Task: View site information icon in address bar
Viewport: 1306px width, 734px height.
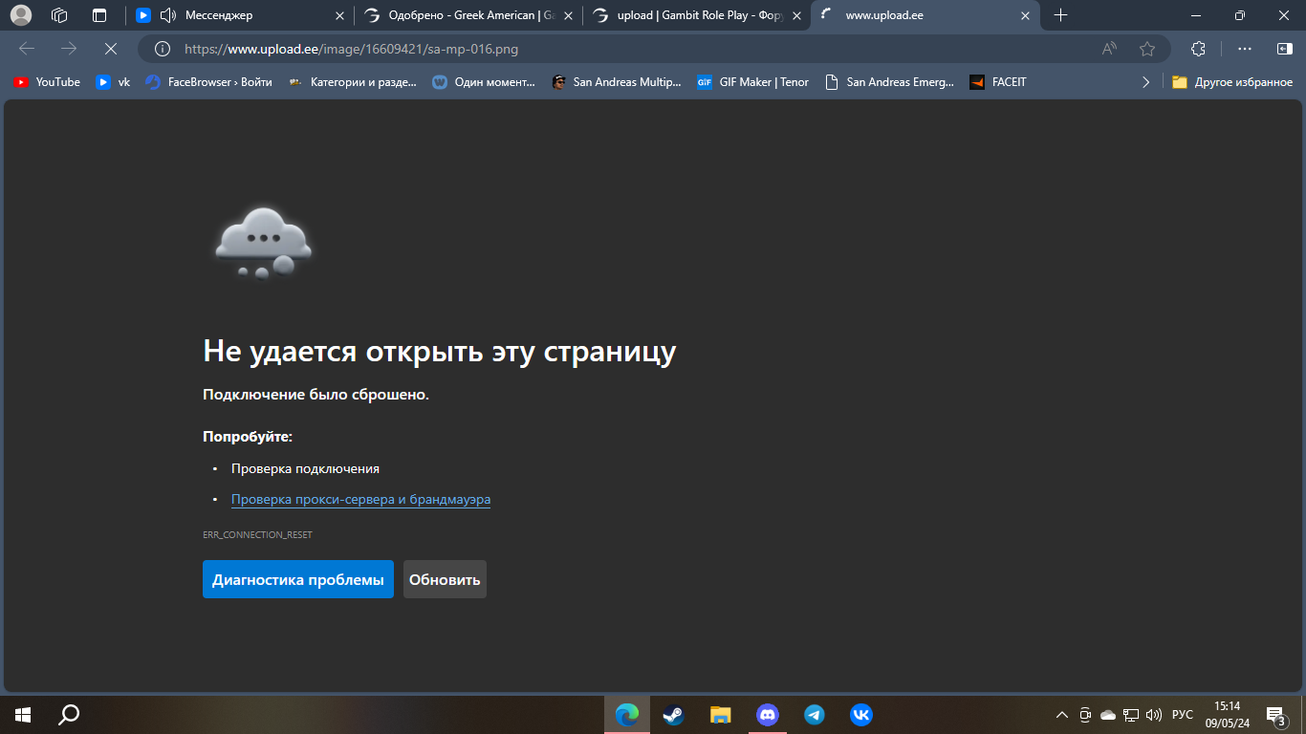Action: pos(163,49)
